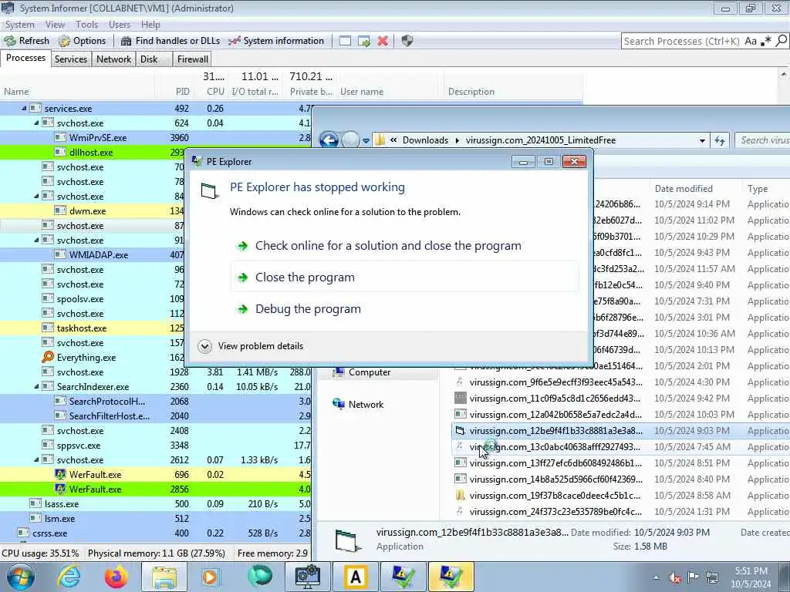
Task: Select the dllhost.exe process row
Action: (93, 152)
